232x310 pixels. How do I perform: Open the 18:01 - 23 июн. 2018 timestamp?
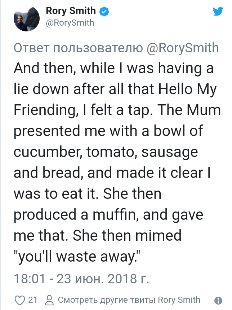(81, 279)
